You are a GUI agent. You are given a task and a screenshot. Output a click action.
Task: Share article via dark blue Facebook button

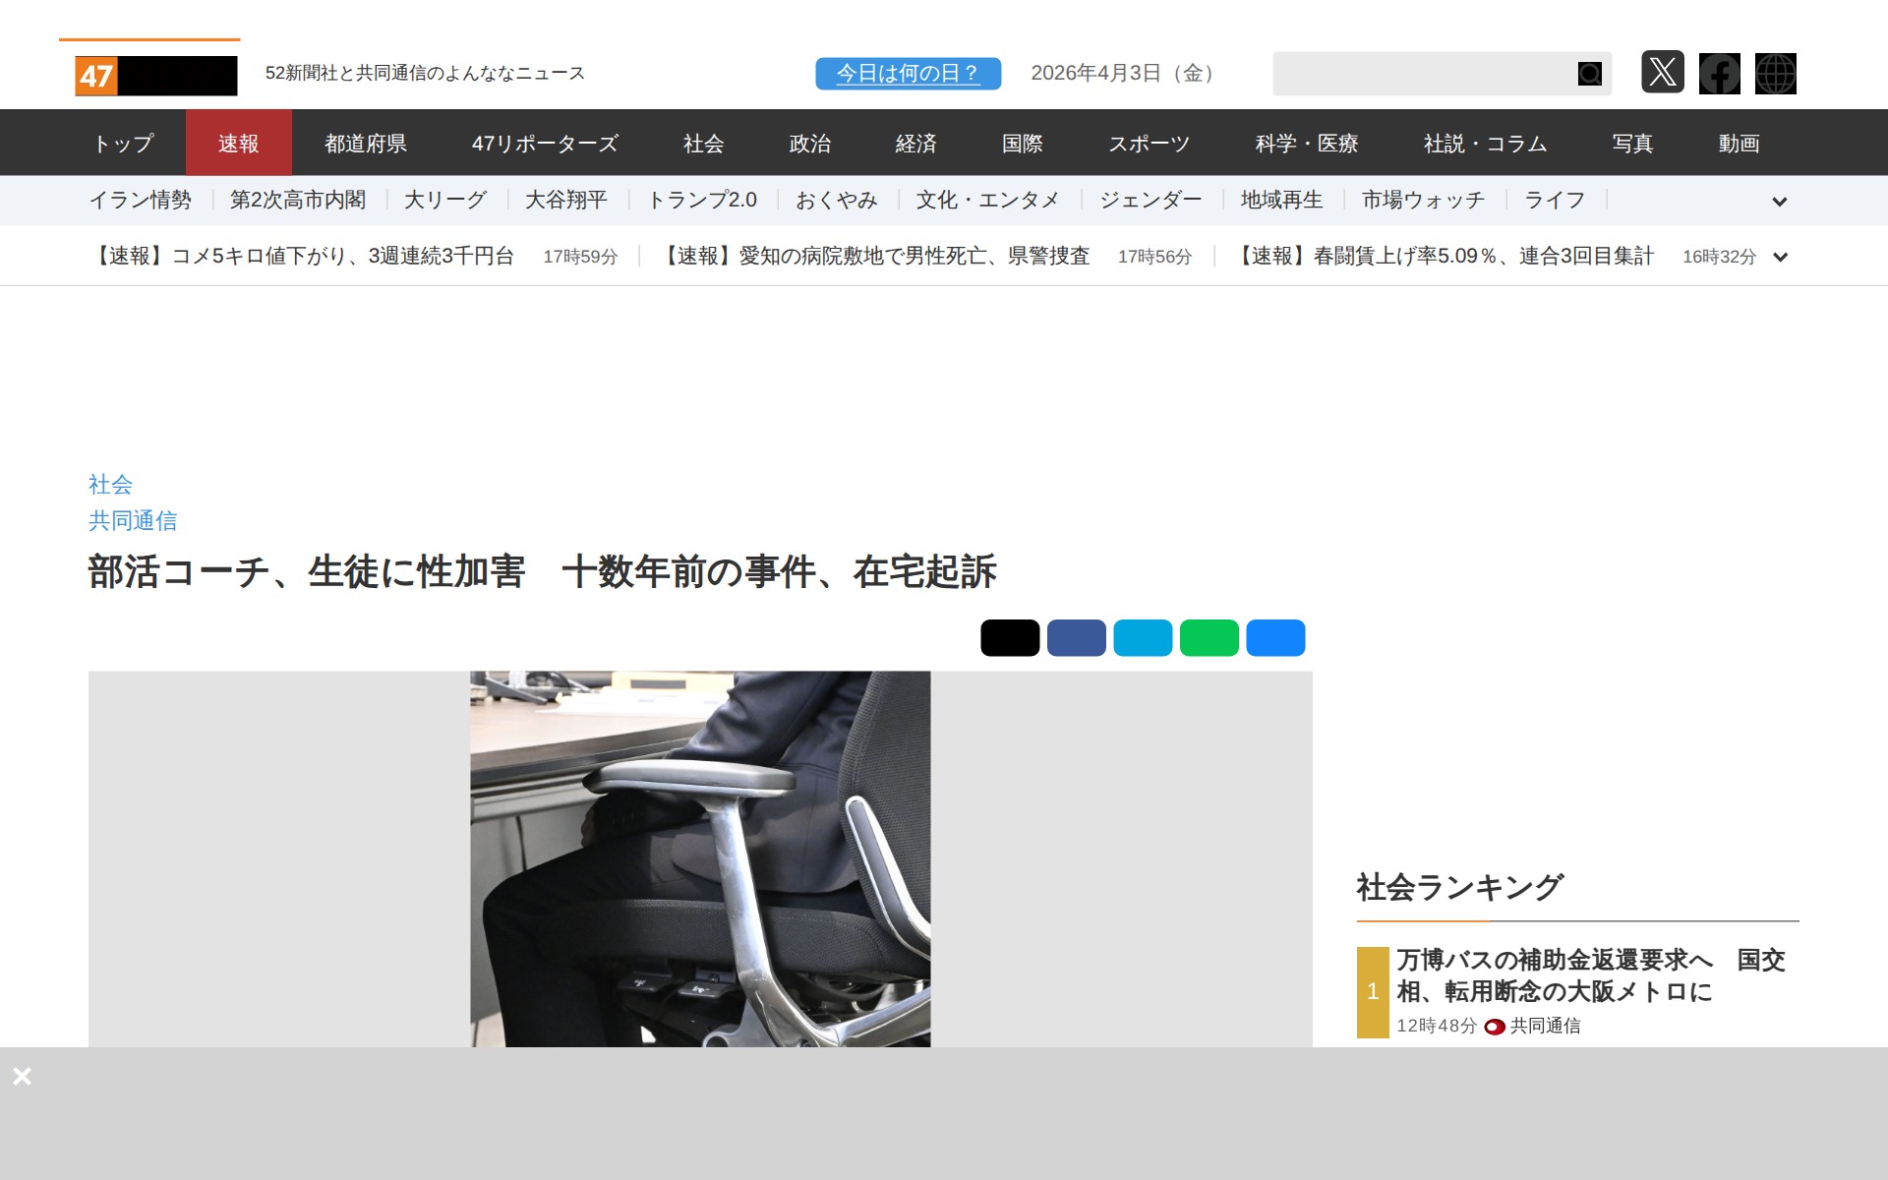[1076, 637]
